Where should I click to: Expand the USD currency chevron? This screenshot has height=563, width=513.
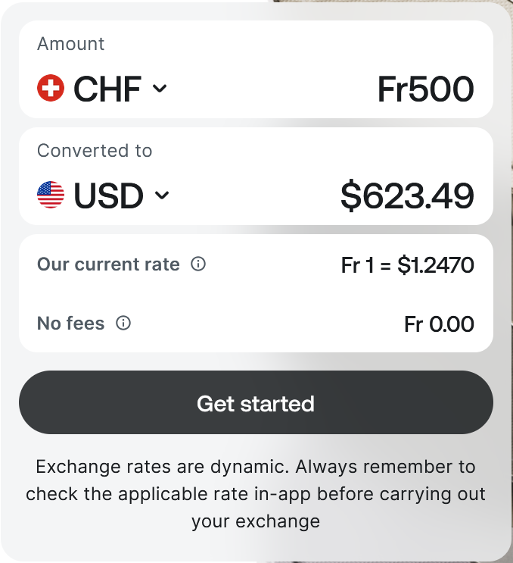pos(162,195)
